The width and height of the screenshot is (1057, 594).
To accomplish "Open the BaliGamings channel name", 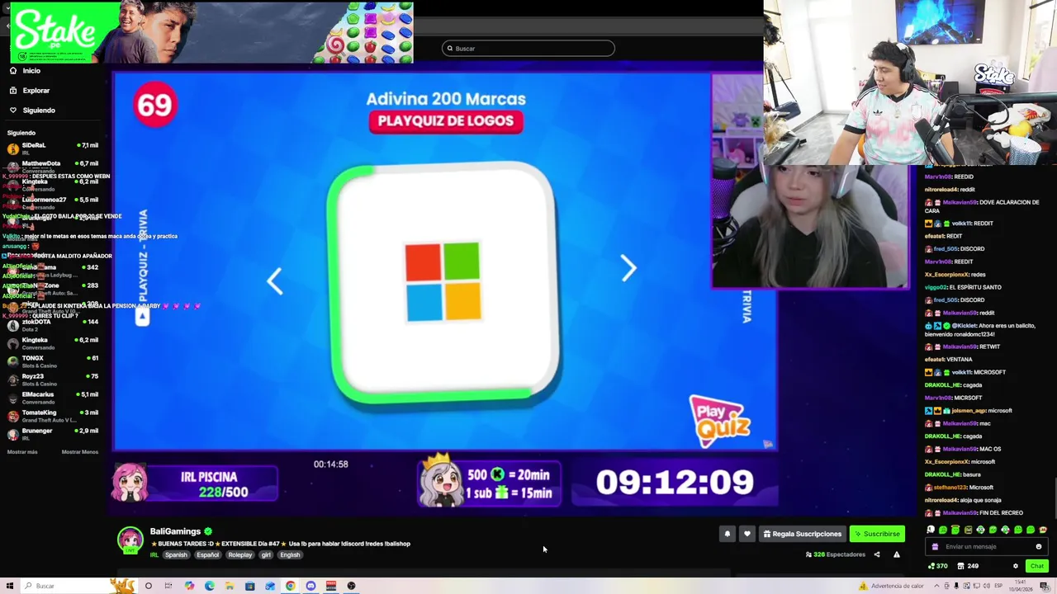I will pos(175,531).
